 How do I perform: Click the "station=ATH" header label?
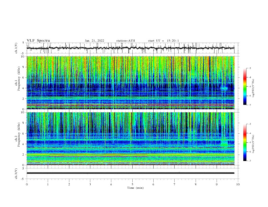[126, 41]
